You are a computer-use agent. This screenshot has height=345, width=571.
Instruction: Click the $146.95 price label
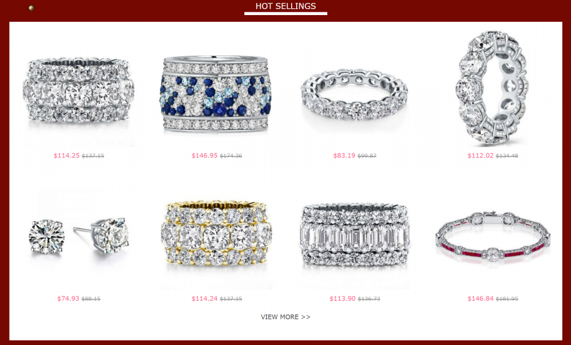[204, 156]
